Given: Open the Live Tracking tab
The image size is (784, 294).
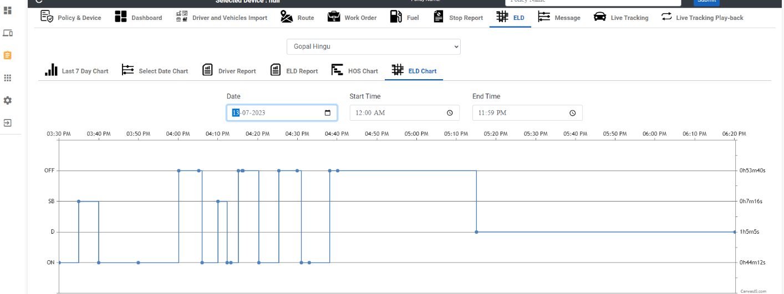Looking at the screenshot, I should (x=621, y=17).
